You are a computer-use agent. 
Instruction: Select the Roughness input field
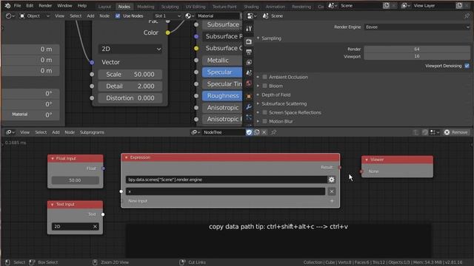click(222, 96)
